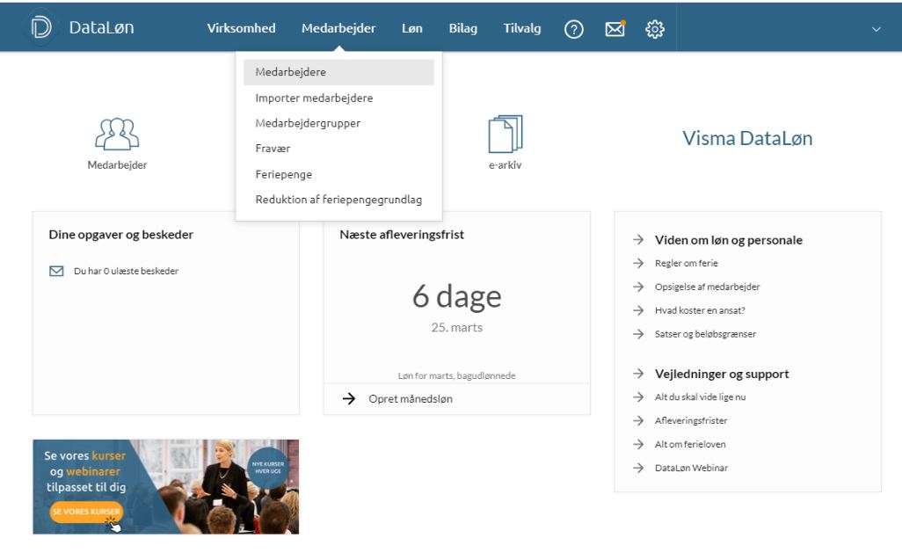Open Alt om ferieloven link

[690, 444]
